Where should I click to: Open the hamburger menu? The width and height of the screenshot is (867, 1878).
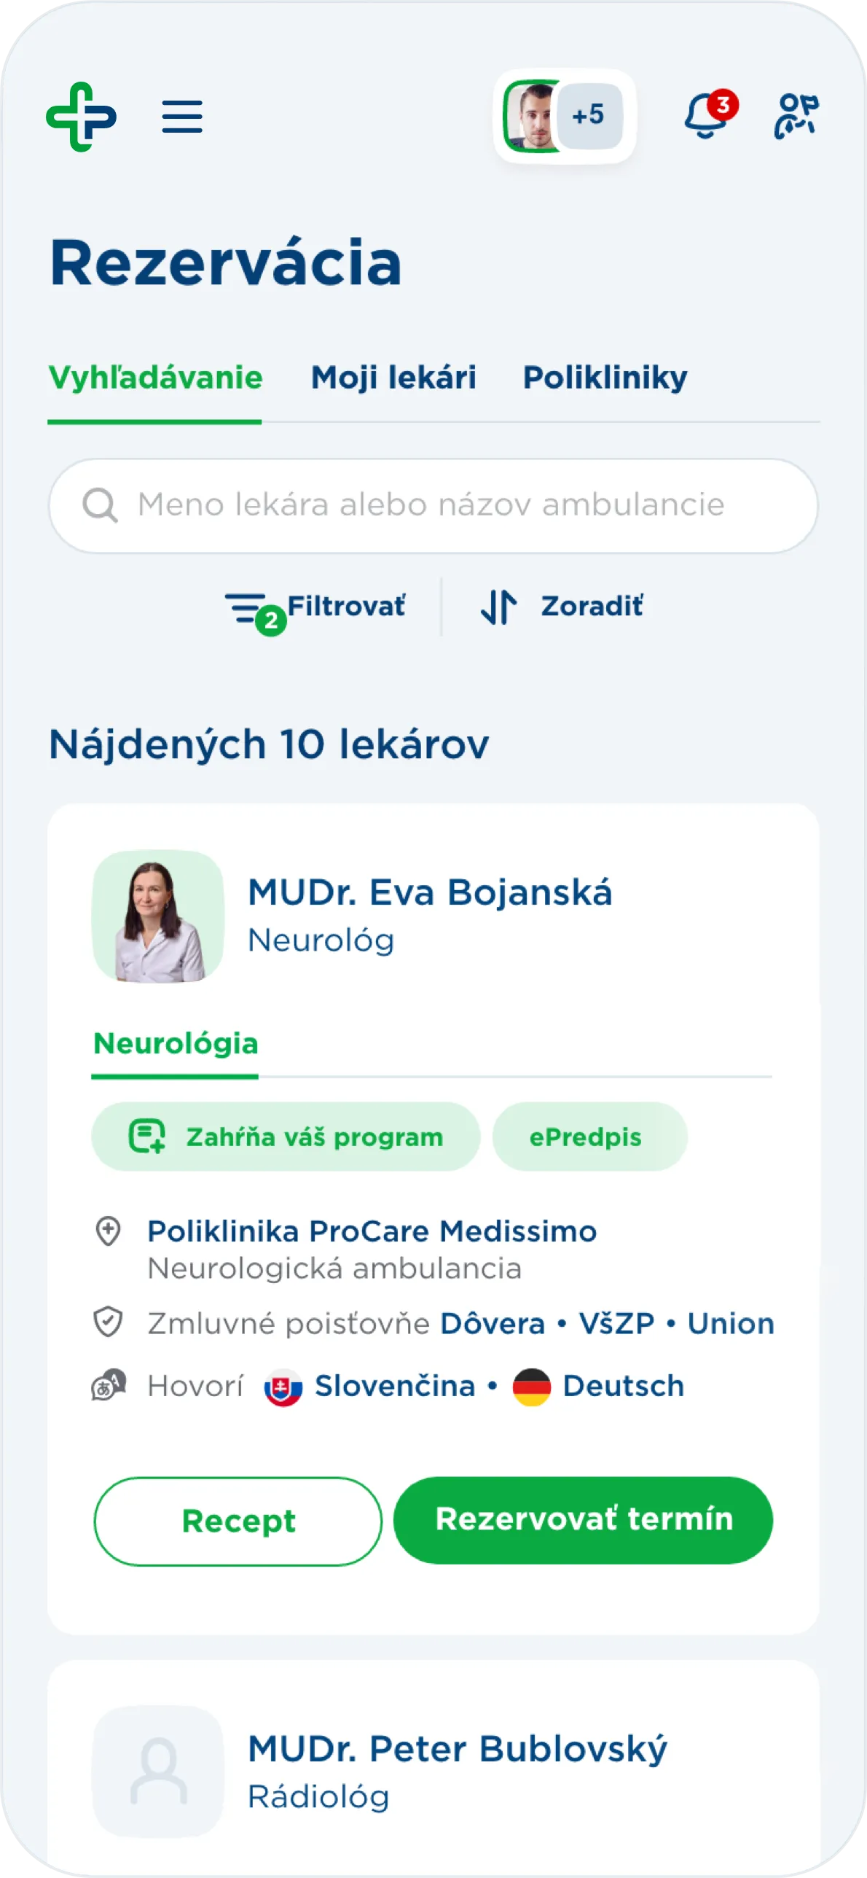[182, 117]
